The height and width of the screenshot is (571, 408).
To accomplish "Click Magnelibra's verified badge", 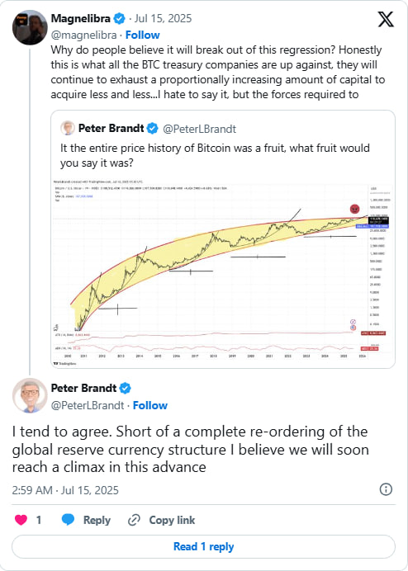I will (x=119, y=18).
